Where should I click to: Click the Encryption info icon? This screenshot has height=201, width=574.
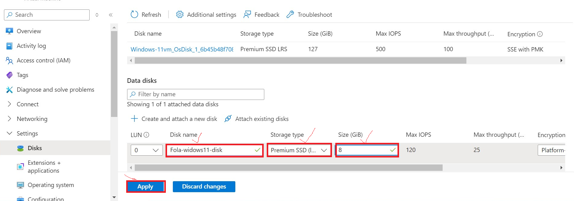[x=540, y=34]
